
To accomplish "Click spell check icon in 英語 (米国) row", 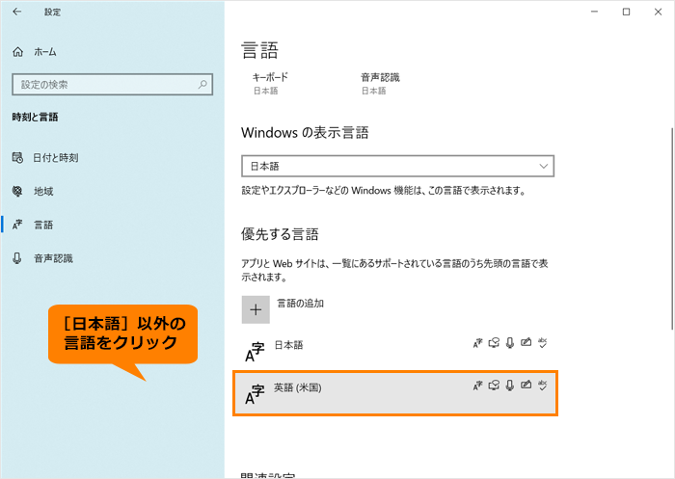I will tap(542, 386).
